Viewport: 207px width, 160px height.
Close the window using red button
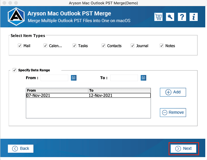coord(4,3)
